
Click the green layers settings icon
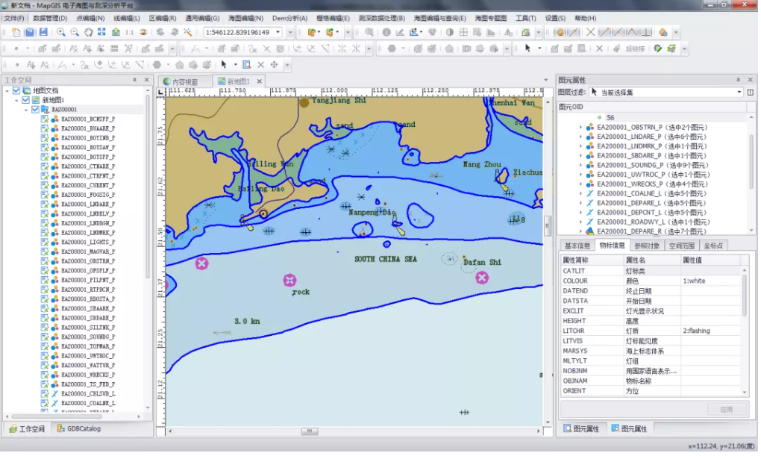pos(671,49)
